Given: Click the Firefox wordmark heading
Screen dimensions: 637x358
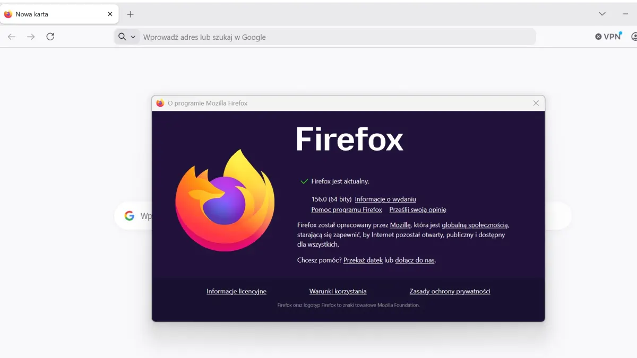Looking at the screenshot, I should 350,139.
